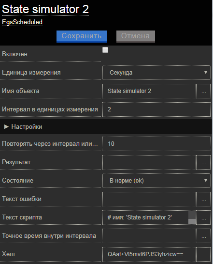Click into the Хеш value field
Screen dimensions: 213x264
click(149, 254)
